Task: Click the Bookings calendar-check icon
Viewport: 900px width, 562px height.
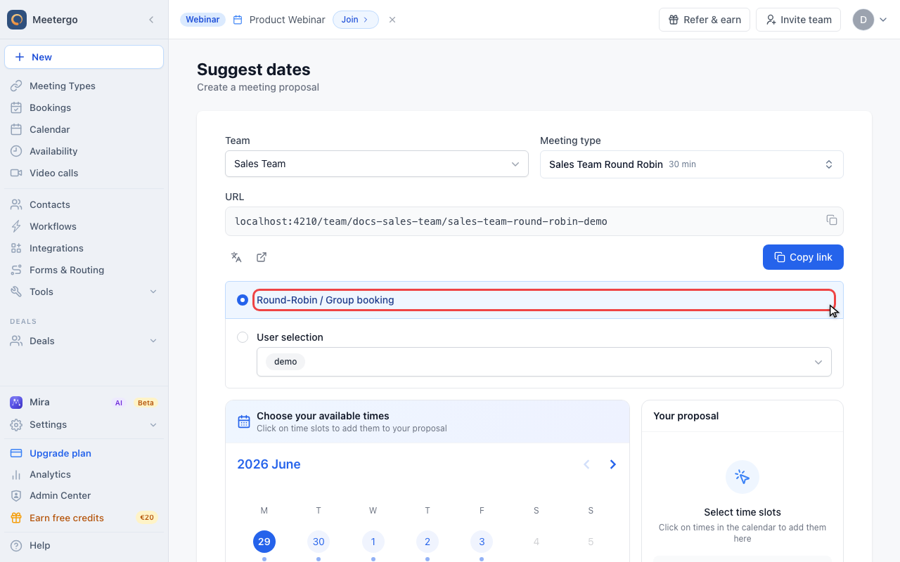Action: [16, 107]
